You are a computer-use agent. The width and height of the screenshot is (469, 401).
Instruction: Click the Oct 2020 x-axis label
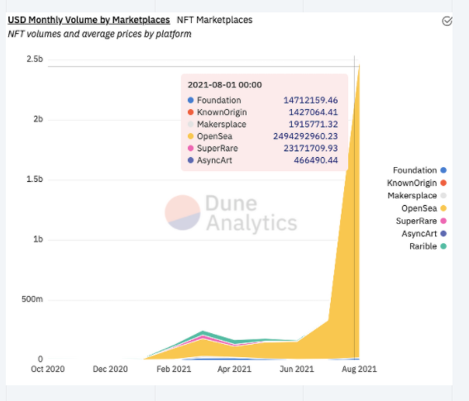[x=48, y=369]
